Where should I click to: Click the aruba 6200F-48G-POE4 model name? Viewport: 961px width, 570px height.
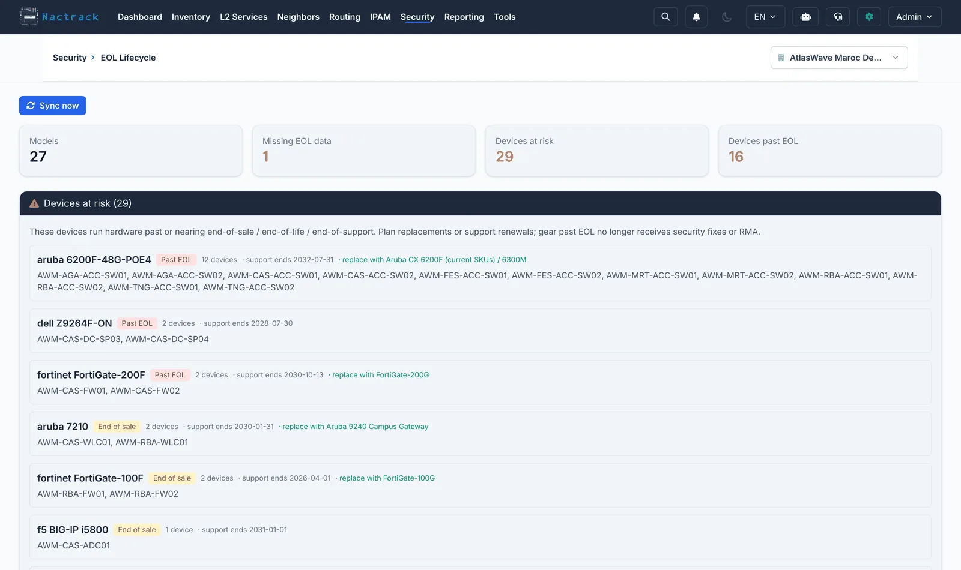point(94,260)
